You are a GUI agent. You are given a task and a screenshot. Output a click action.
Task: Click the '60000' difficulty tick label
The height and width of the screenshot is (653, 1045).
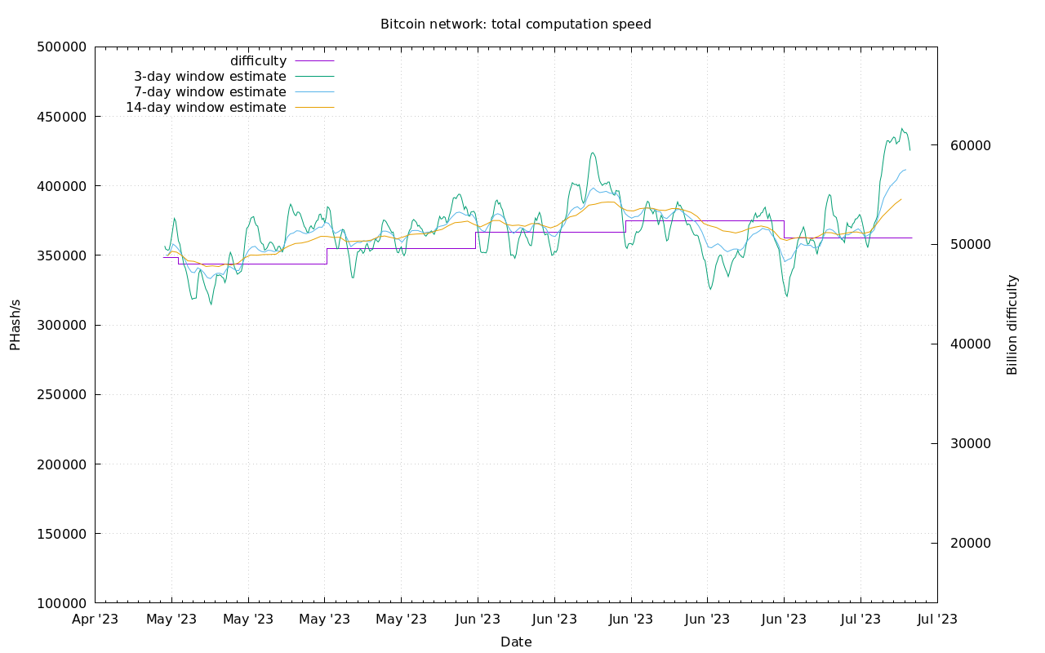pos(970,145)
